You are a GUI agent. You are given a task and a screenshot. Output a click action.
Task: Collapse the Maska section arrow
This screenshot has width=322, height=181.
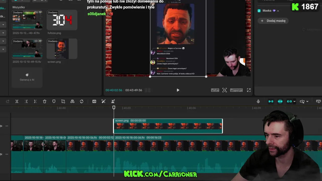pos(278,11)
